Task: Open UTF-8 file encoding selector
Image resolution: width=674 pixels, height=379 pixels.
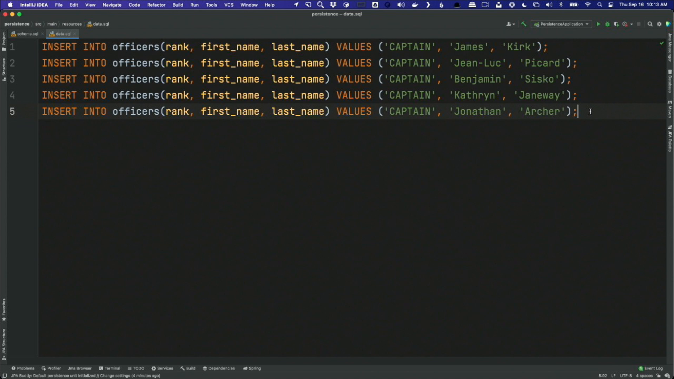Action: 626,375
